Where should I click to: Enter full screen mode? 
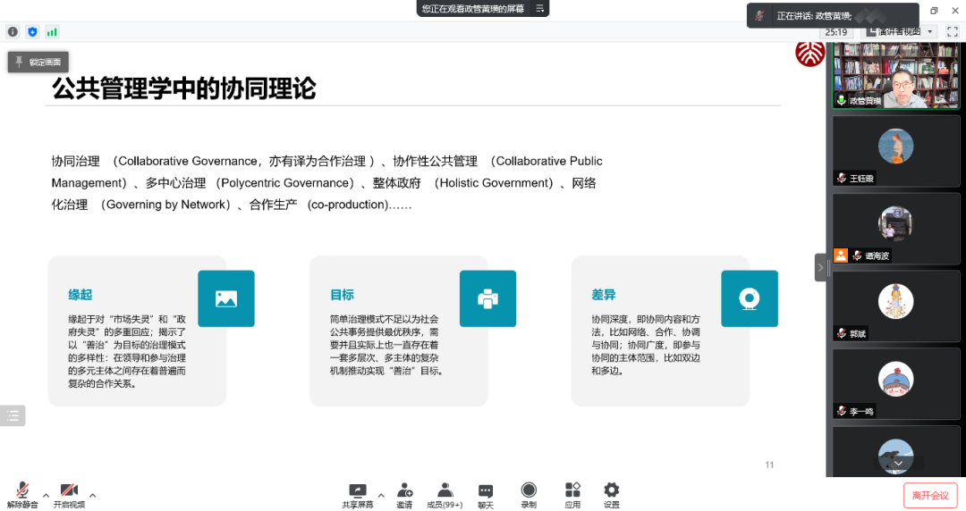(x=952, y=31)
